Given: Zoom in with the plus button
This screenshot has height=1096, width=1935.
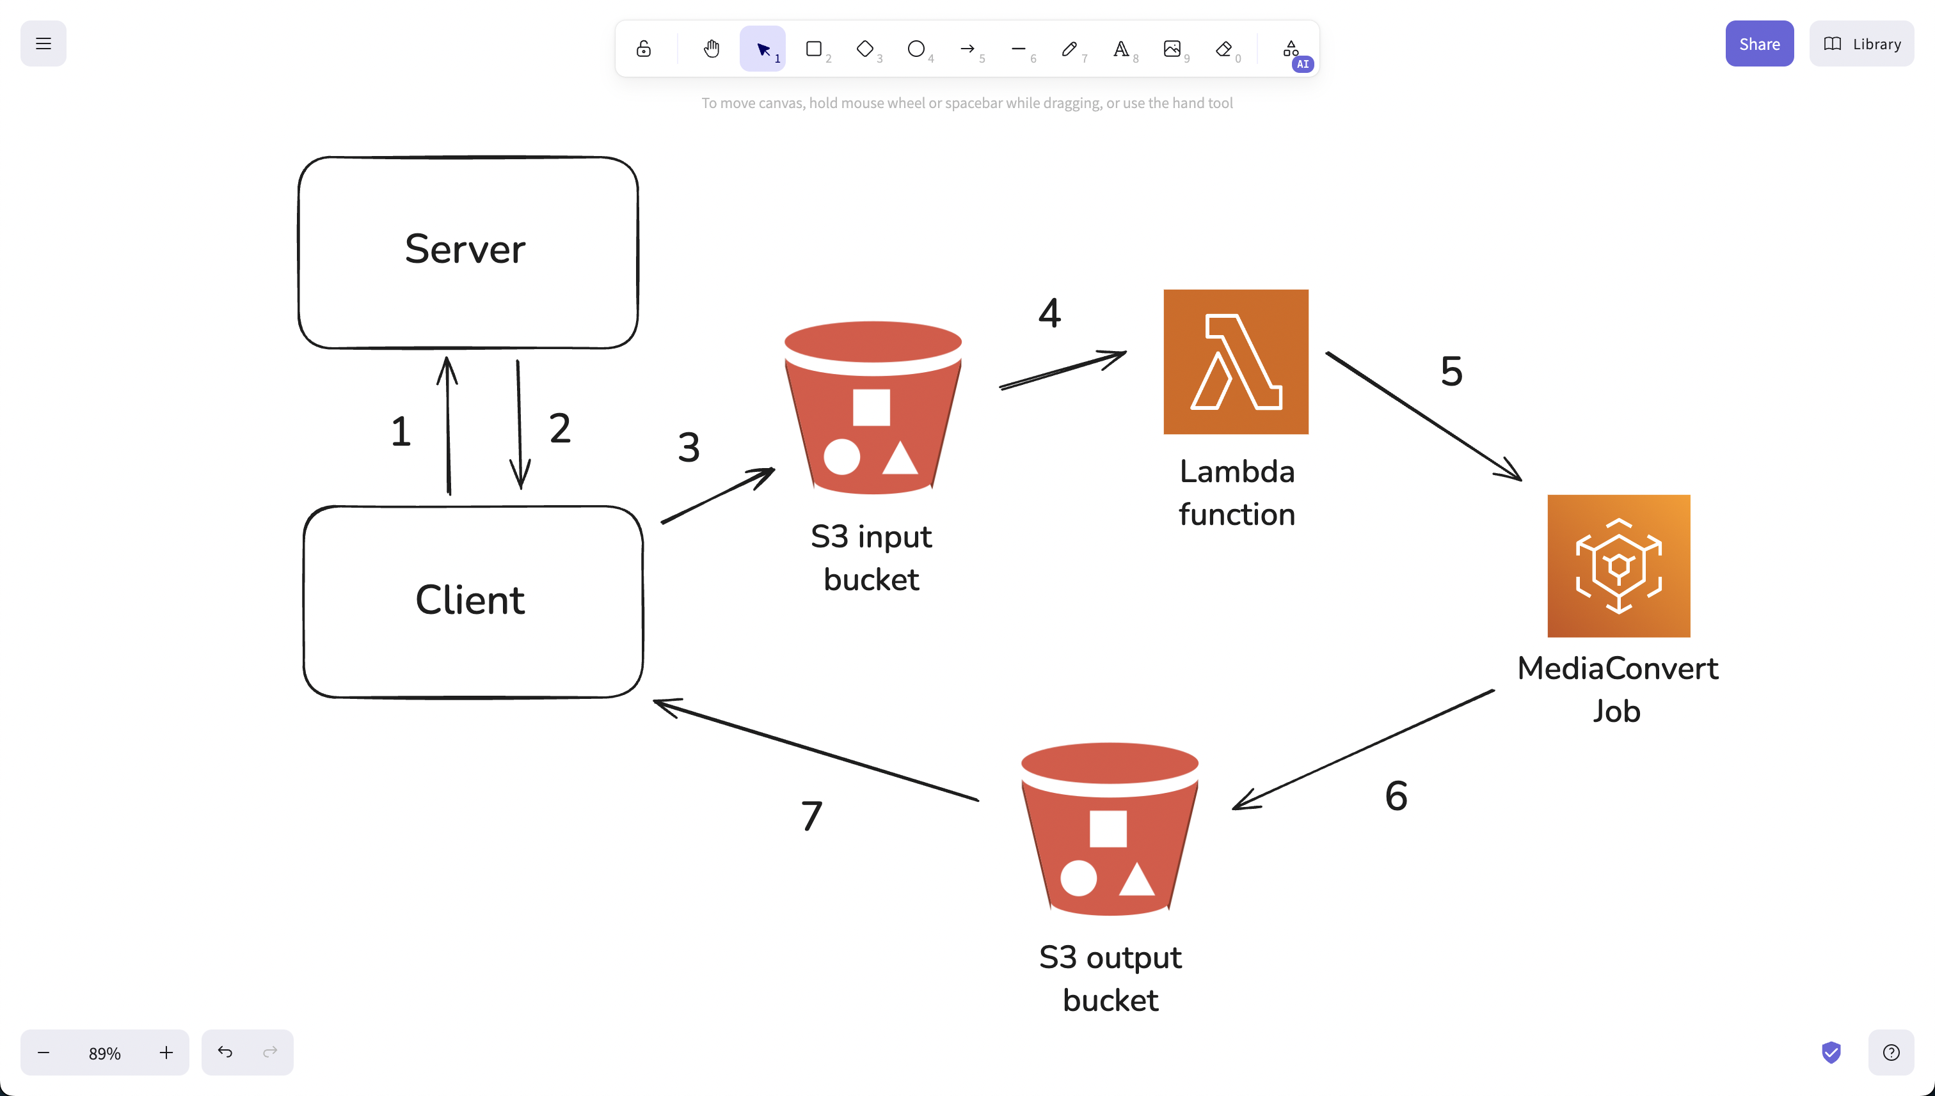Looking at the screenshot, I should pos(166,1053).
